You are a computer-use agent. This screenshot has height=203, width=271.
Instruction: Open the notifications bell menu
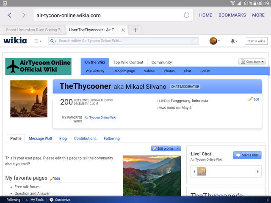pos(234,41)
